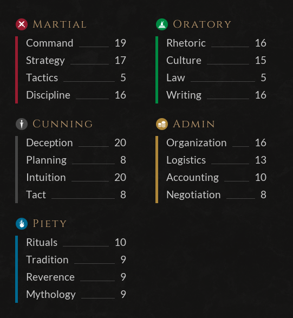
Task: Click the blue Piety flame icon
Action: point(22,224)
